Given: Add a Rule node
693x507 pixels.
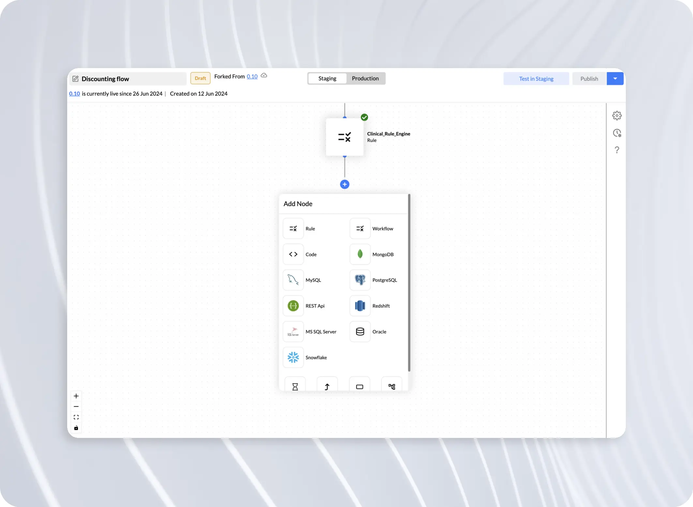Looking at the screenshot, I should point(293,228).
